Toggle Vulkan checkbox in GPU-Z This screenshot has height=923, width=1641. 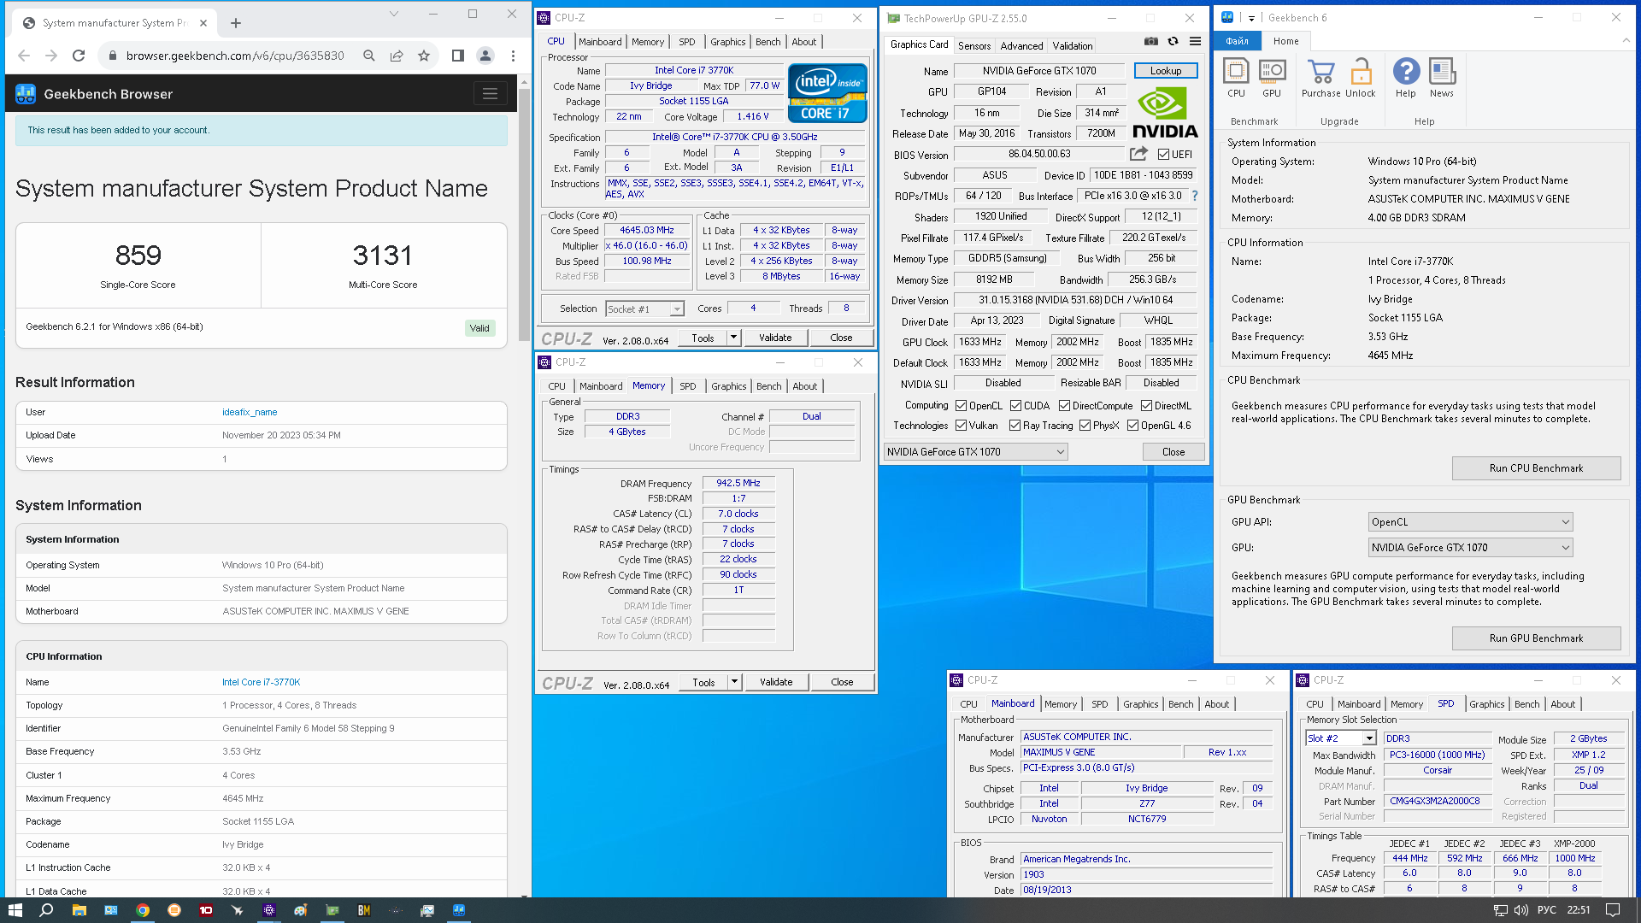[961, 426]
